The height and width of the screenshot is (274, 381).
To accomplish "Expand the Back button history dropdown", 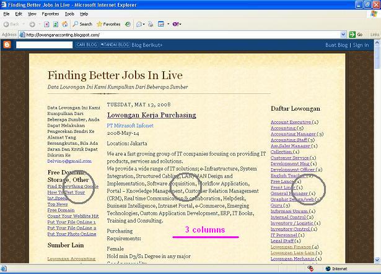I will coord(24,24).
